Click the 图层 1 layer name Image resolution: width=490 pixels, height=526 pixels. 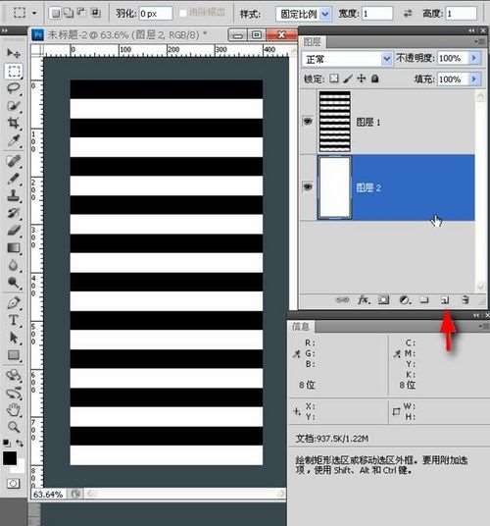(x=368, y=122)
